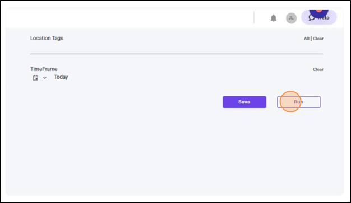Image resolution: width=351 pixels, height=203 pixels.
Task: Click the purple badge above Help
Action: pos(319,13)
